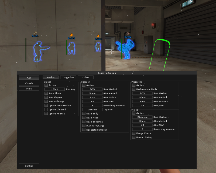216x173 pixels.
Task: Click the Bot01 name label
Action: coord(35,36)
